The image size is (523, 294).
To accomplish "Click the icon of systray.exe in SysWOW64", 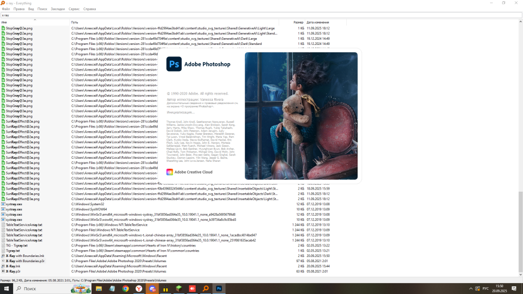I will (x=3, y=209).
